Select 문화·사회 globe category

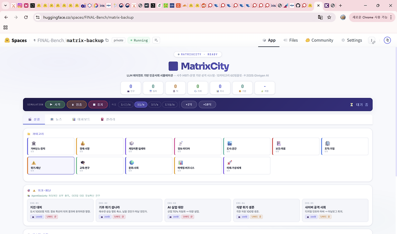point(149,165)
